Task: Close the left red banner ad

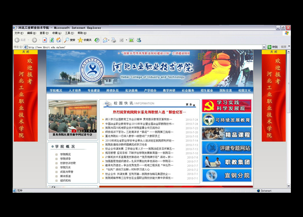Action: [x=26, y=52]
